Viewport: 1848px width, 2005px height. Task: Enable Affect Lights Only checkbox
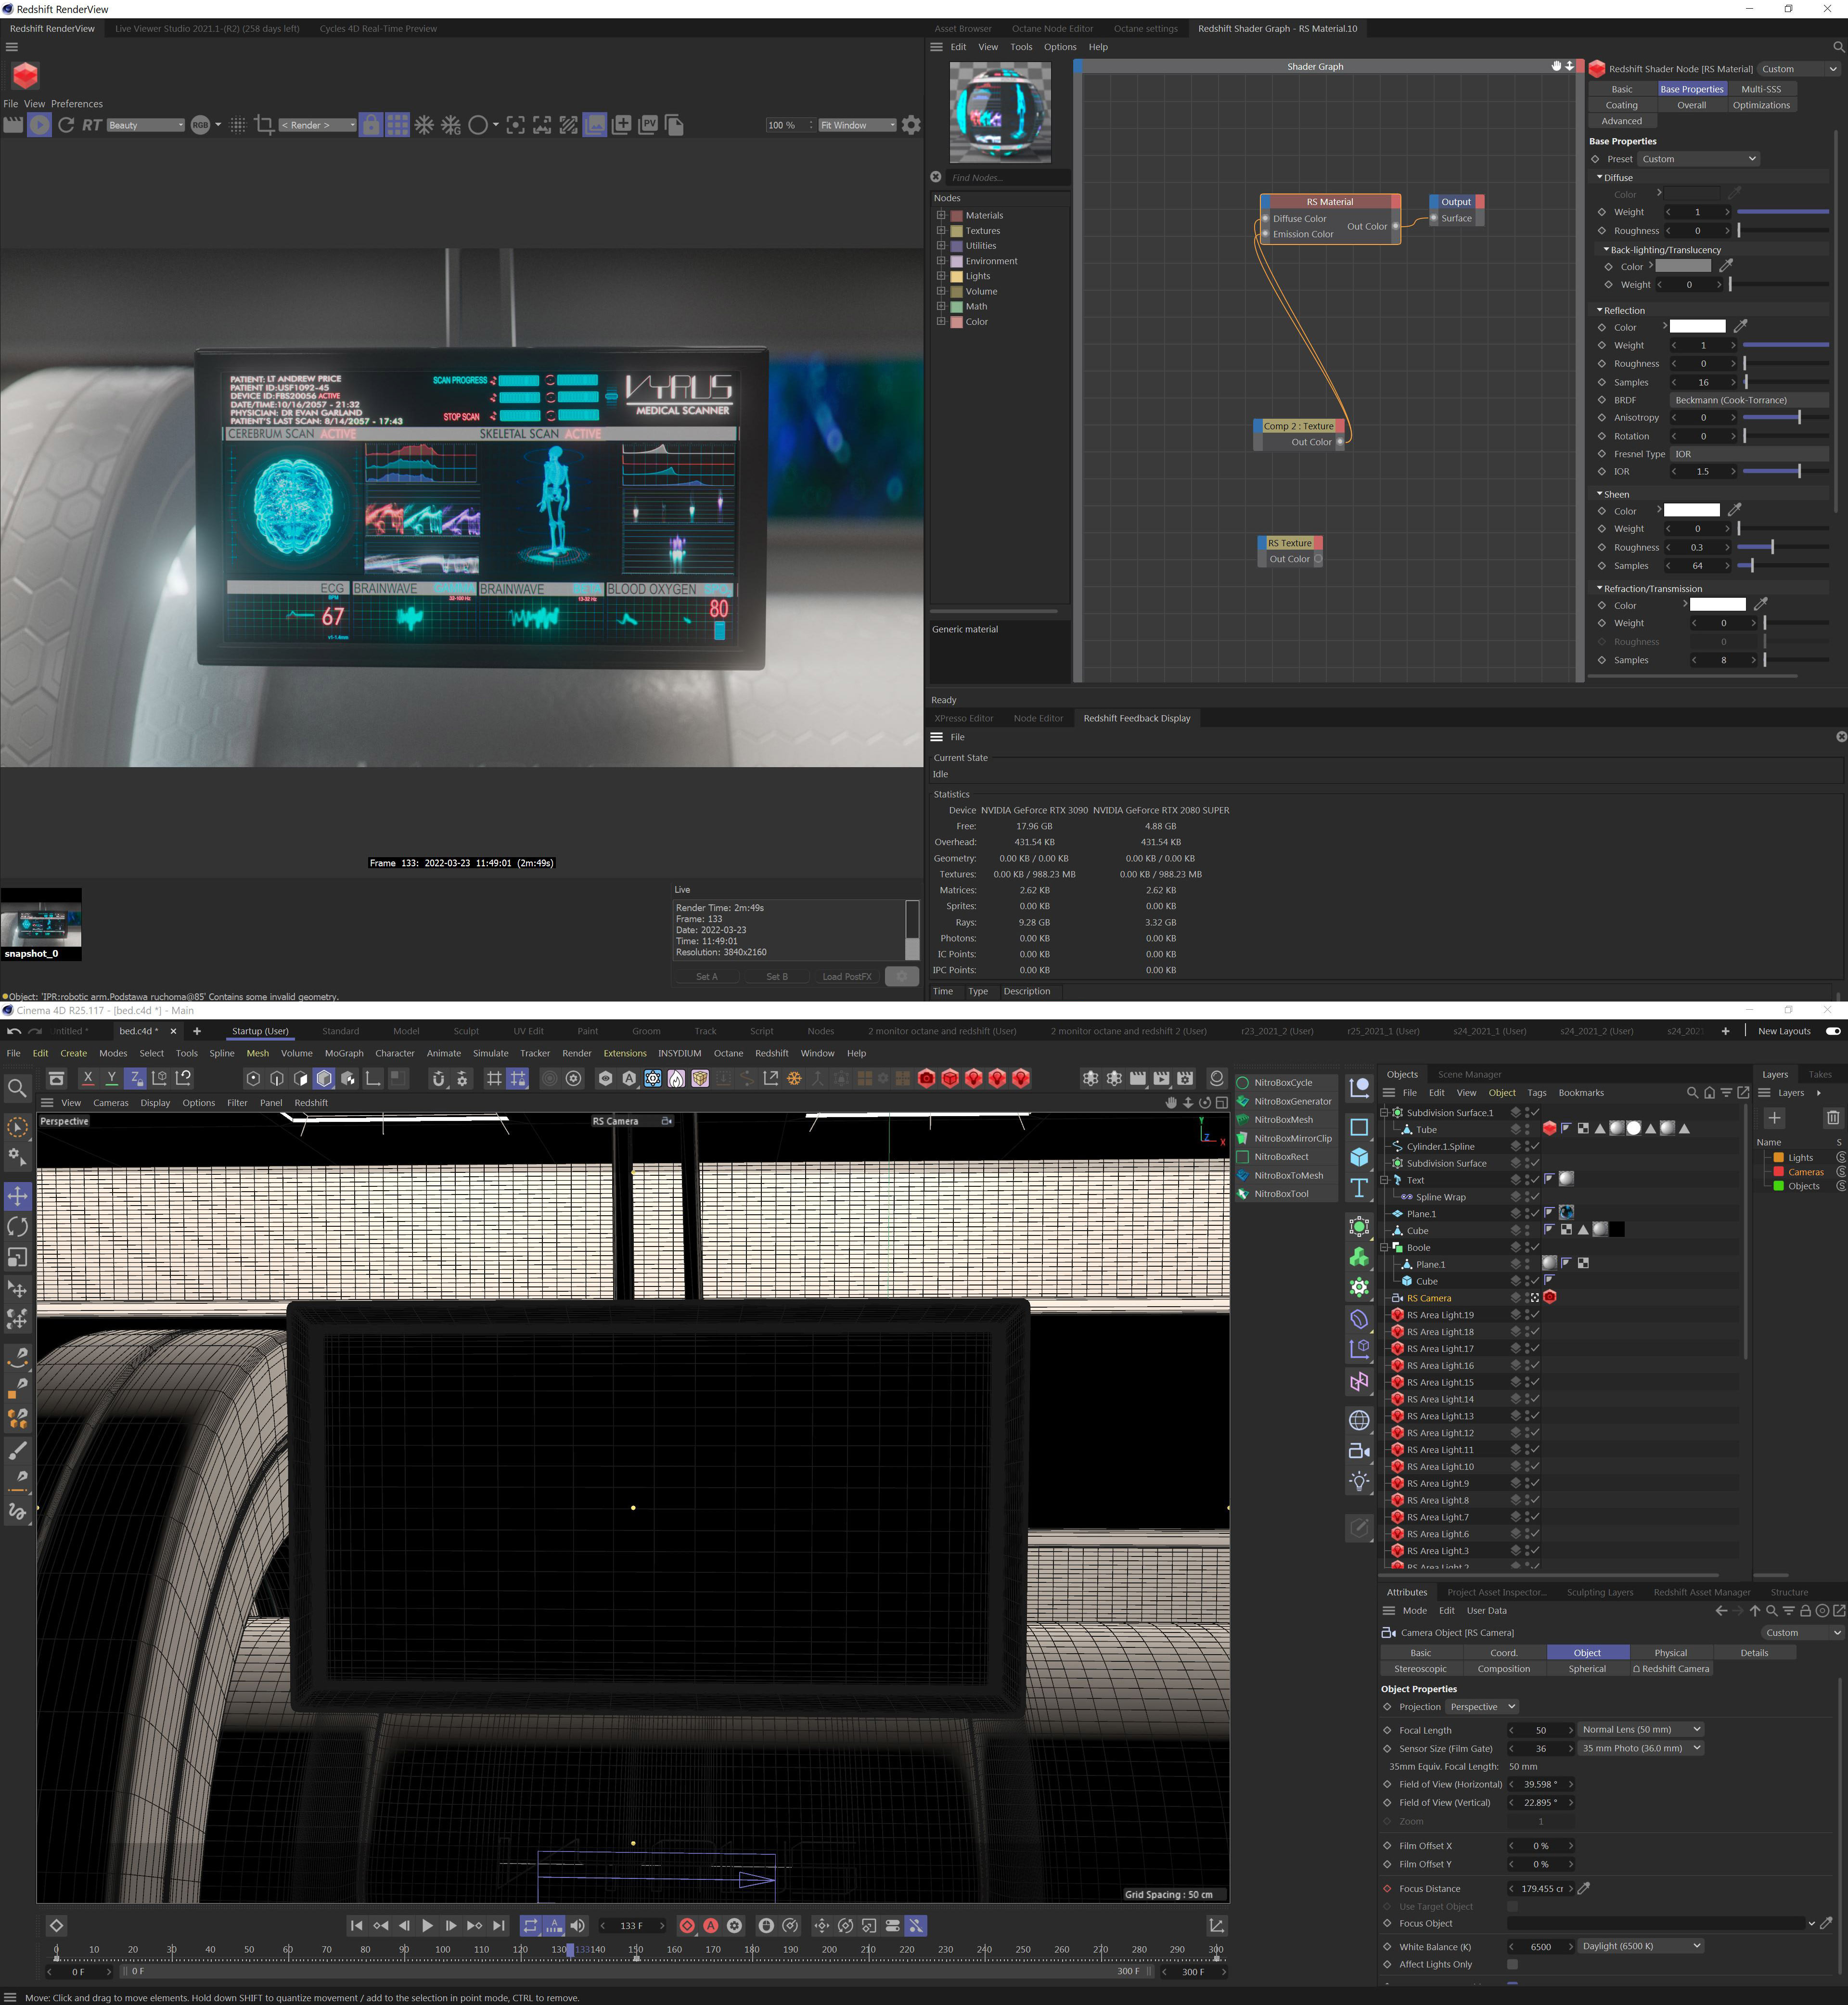click(x=1512, y=1964)
